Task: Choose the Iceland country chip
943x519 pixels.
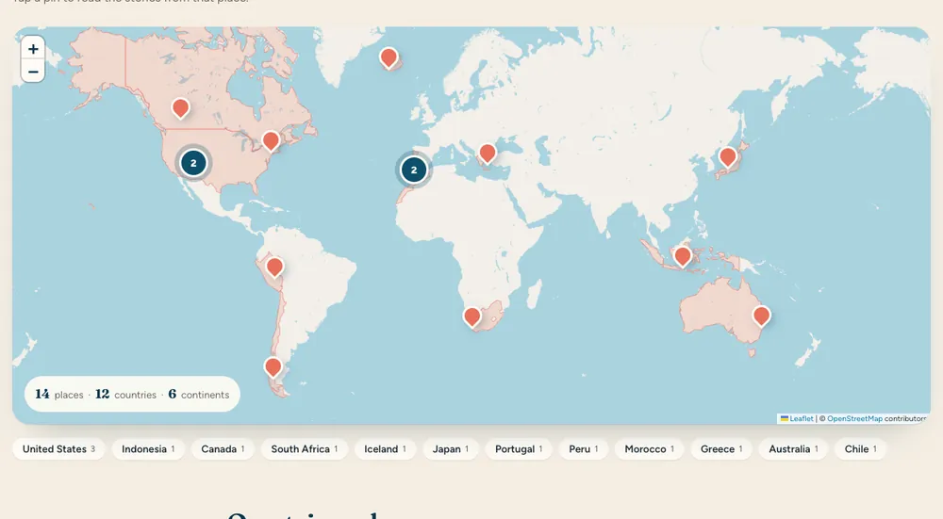Action: (x=386, y=448)
